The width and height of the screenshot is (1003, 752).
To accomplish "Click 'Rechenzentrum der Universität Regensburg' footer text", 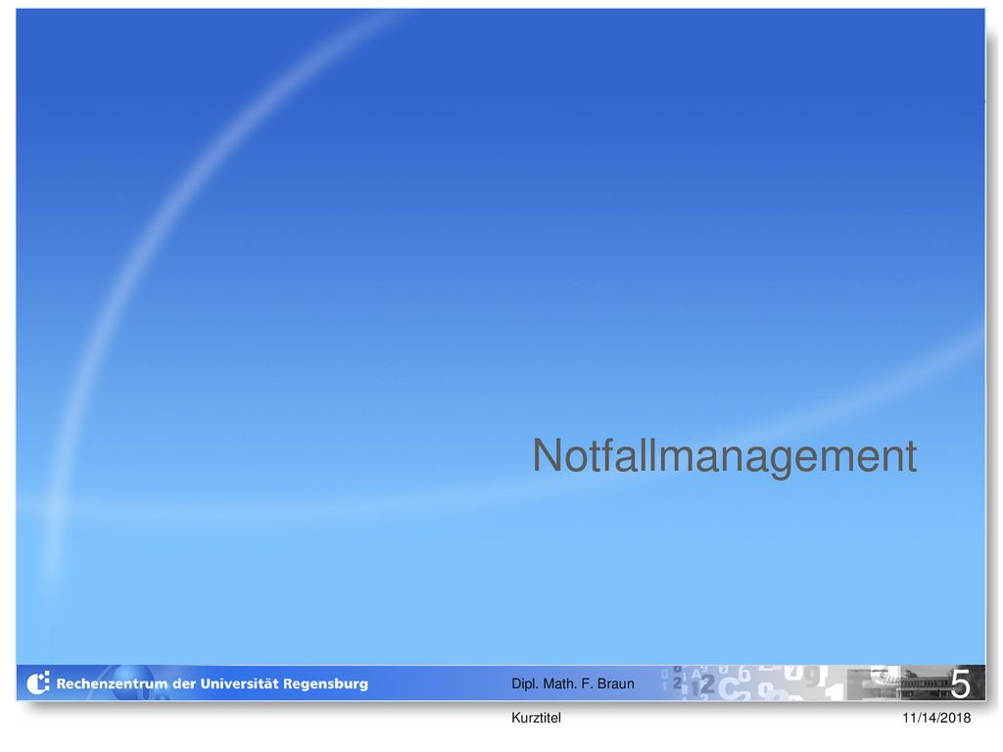I will (213, 683).
